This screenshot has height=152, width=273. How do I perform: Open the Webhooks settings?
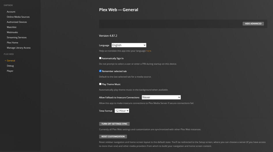pos(12,33)
